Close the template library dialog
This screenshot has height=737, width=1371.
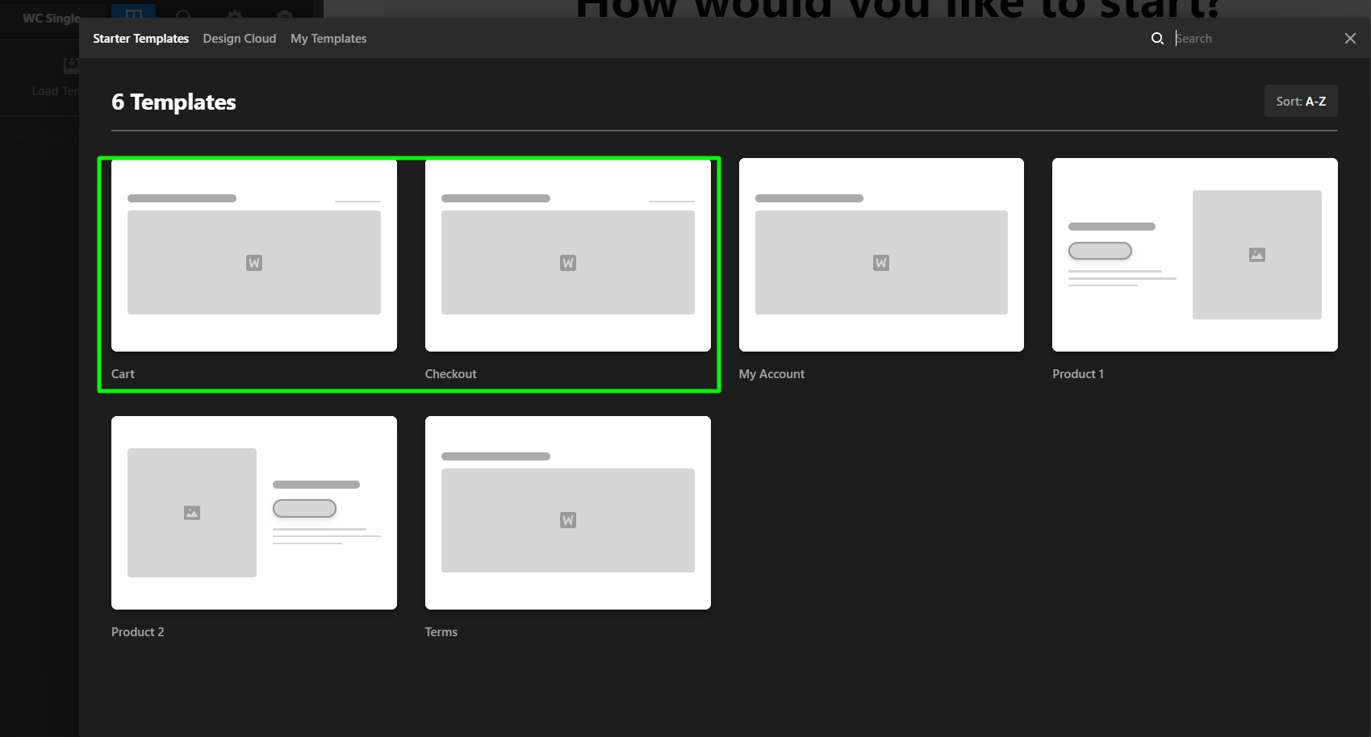1350,39
